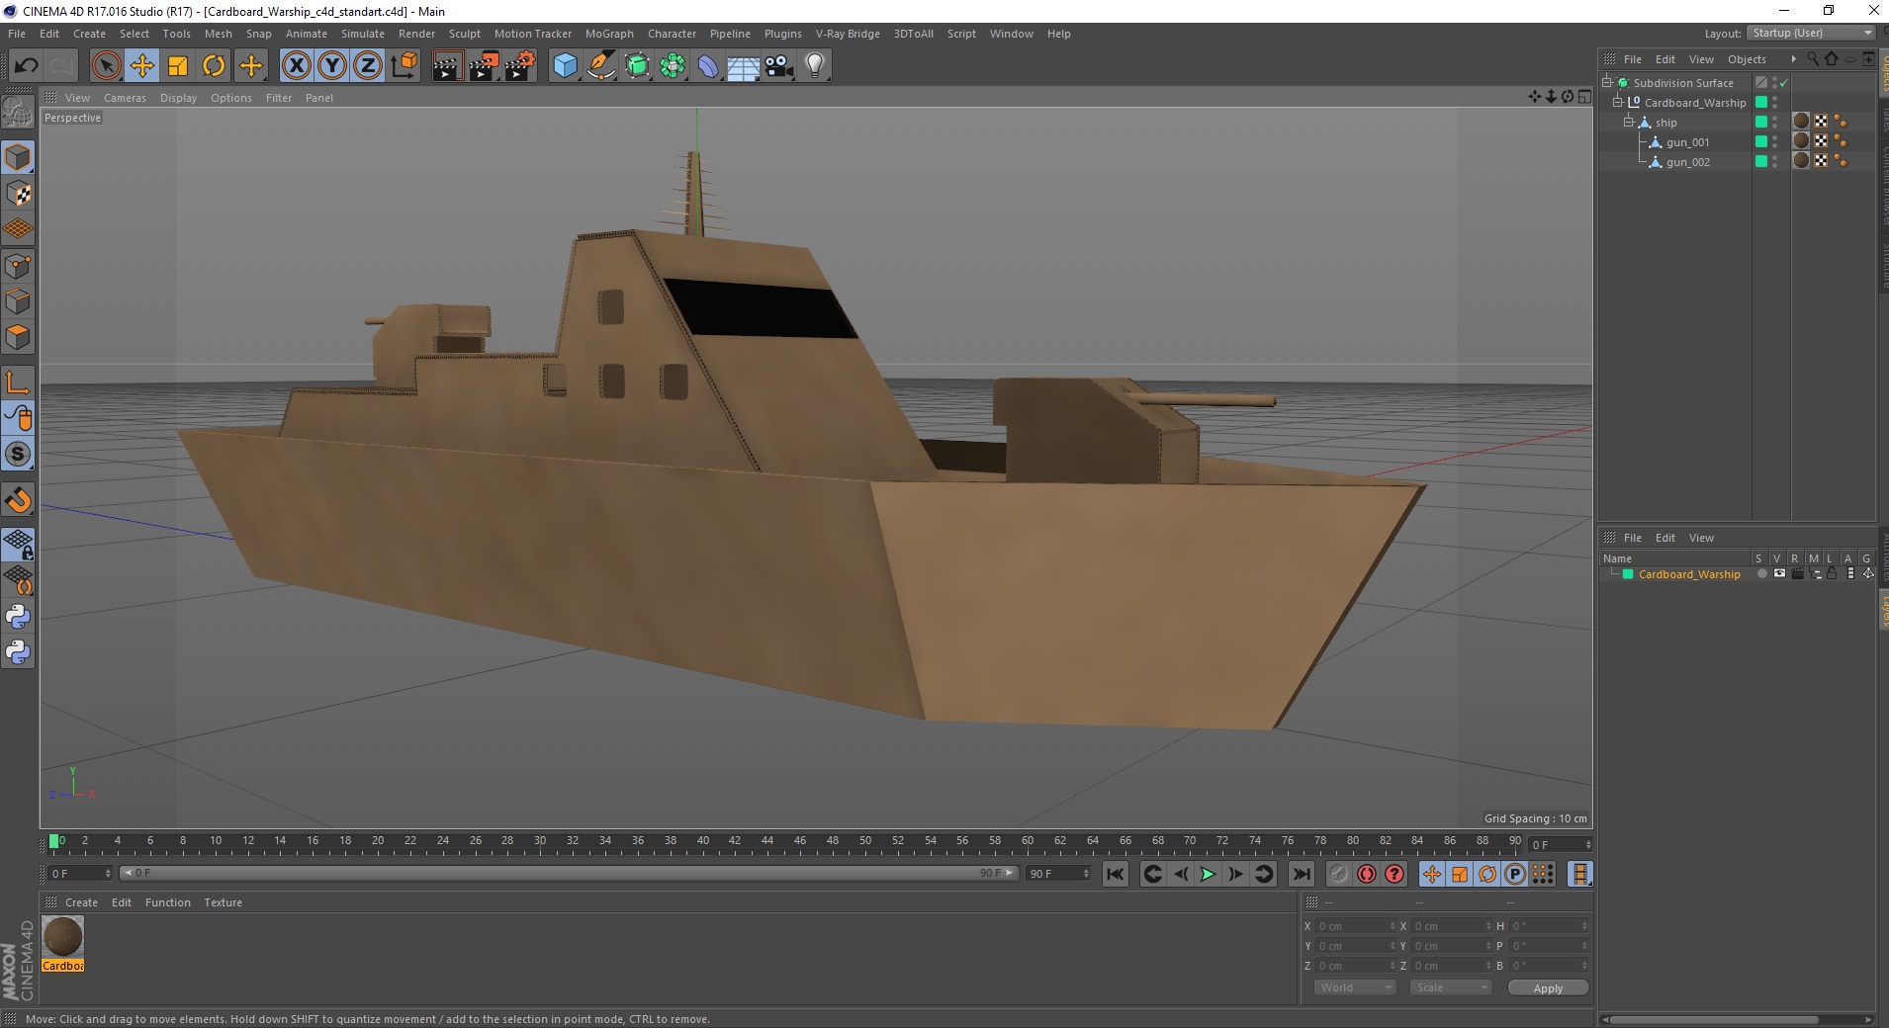Add a Floor environment object
The image size is (1889, 1028).
743,66
